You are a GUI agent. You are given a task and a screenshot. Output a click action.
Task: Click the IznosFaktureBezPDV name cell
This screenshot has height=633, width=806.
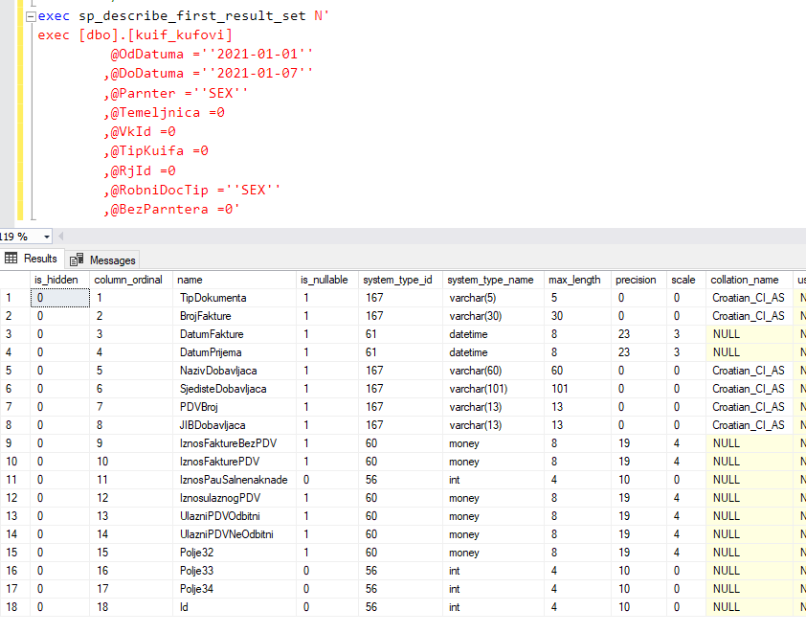[x=234, y=443]
